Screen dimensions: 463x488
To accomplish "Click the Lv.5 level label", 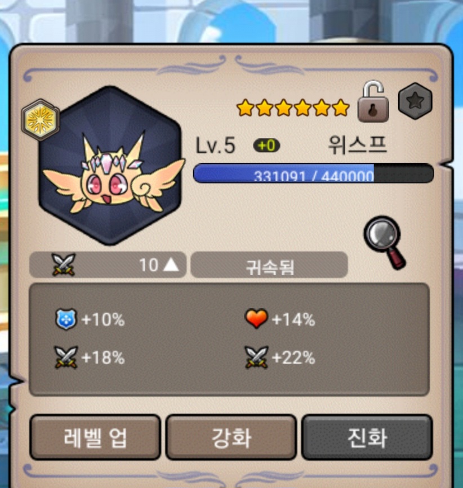I will (215, 145).
